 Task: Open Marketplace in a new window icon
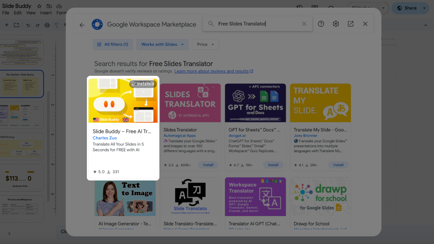coord(351,24)
